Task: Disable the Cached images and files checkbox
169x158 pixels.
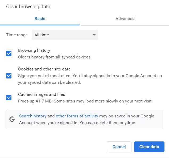Action: (x=9, y=98)
